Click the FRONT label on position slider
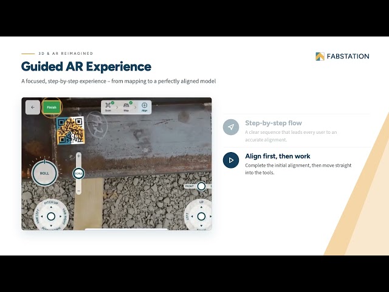 pyautogui.click(x=189, y=186)
